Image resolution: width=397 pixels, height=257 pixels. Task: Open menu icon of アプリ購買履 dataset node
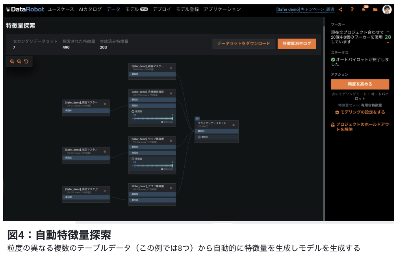point(171,188)
